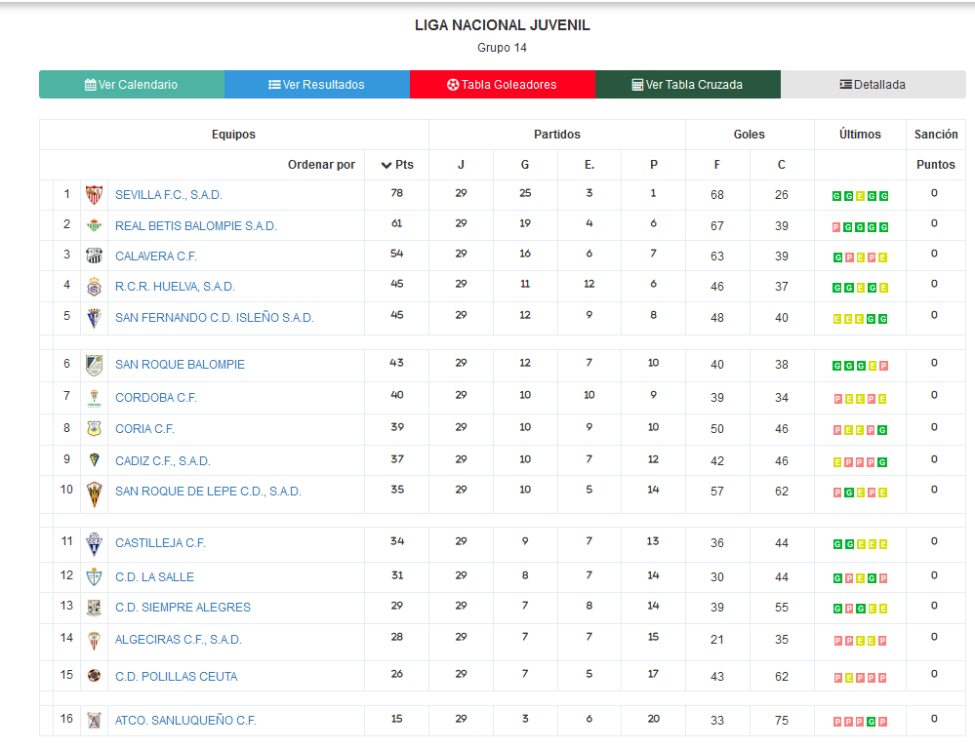Open SEVILLA F.C., S.A.D. team link
Image resolution: width=975 pixels, height=749 pixels.
pos(169,195)
